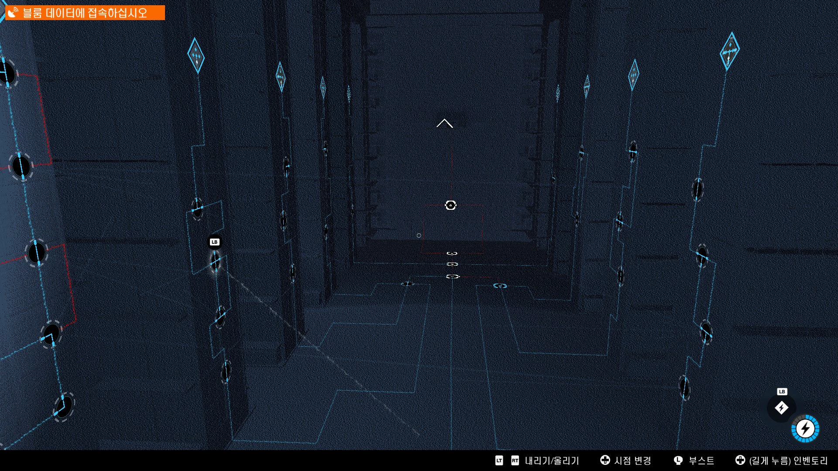The width and height of the screenshot is (838, 471).
Task: Activate the lightning diamond ability icon
Action: pos(781,408)
